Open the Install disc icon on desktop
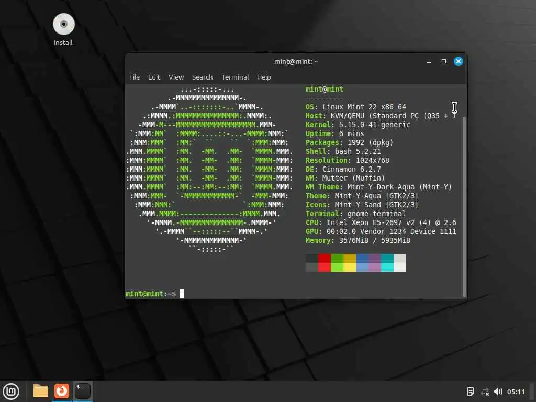Image resolution: width=536 pixels, height=402 pixels. tap(63, 29)
